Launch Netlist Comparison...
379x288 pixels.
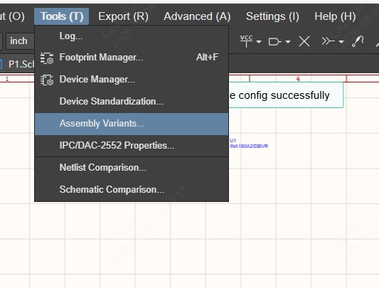tap(132, 168)
